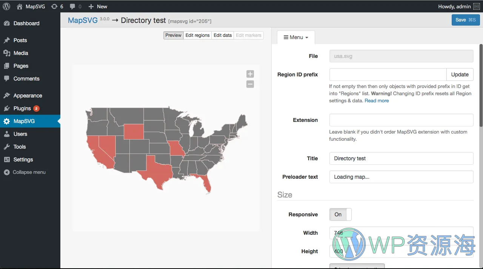The height and width of the screenshot is (269, 483).
Task: Click the Region ID prefix input field
Action: point(388,74)
